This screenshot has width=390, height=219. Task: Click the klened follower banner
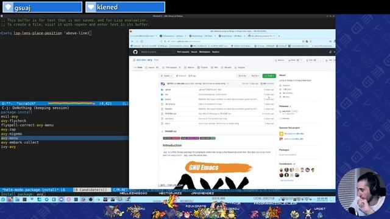coord(125,7)
